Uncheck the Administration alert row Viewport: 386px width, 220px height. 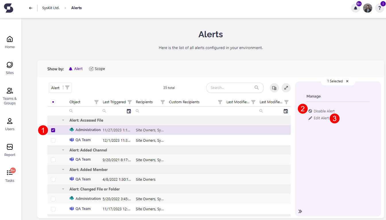[x=53, y=130]
